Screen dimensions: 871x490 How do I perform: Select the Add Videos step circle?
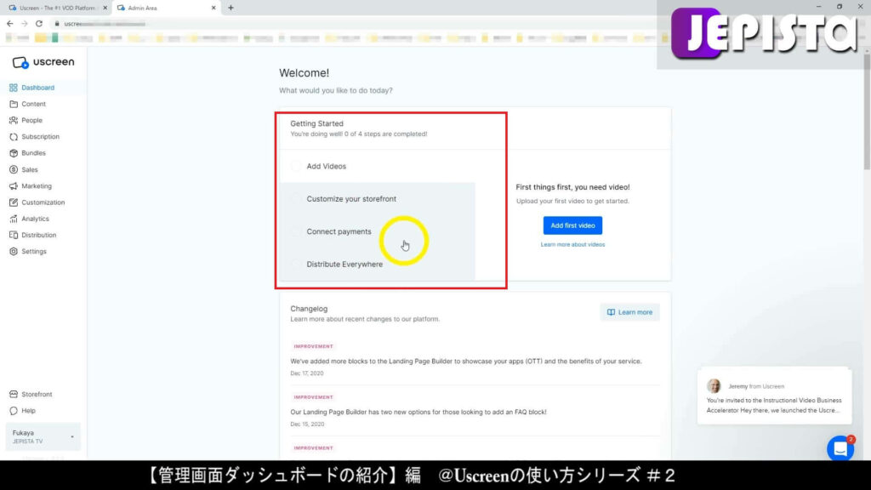point(296,166)
